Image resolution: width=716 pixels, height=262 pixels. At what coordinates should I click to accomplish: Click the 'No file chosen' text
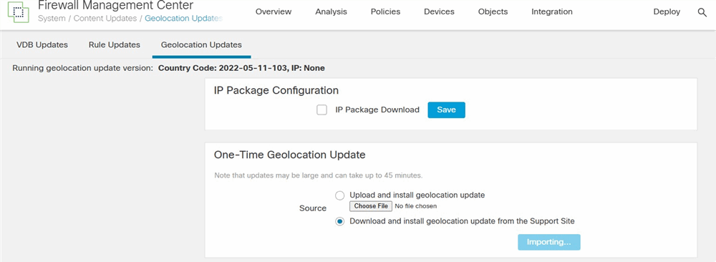point(415,206)
